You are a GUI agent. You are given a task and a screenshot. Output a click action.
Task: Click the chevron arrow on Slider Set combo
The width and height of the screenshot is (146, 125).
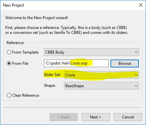coord(136,75)
